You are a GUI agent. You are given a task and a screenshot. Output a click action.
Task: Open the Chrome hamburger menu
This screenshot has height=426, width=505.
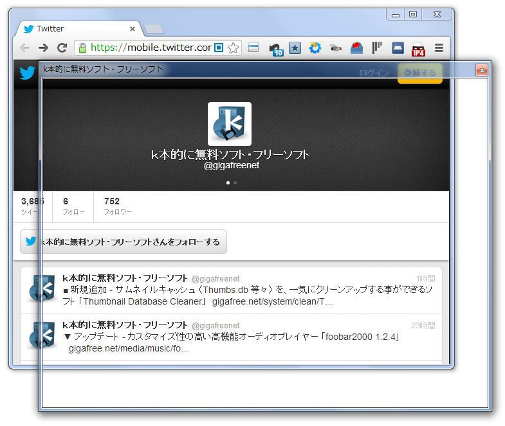pyautogui.click(x=439, y=48)
